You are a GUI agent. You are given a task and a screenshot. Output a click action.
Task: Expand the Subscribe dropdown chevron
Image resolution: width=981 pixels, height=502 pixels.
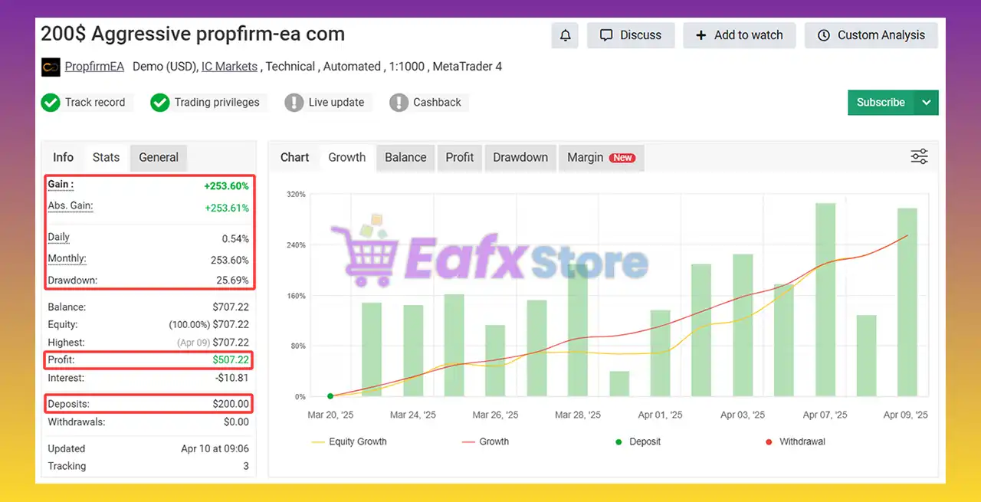click(927, 102)
